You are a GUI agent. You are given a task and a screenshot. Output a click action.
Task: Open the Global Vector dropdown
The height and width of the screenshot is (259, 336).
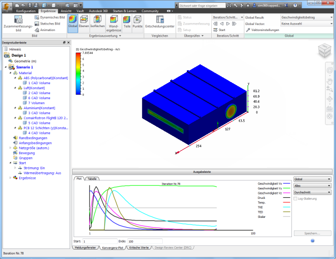(306, 24)
